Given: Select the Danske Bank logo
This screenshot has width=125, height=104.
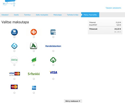Looking at the screenshot, I should coord(53,32).
